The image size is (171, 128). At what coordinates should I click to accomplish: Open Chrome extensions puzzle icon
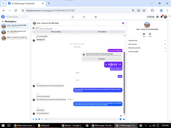[x=152, y=11]
